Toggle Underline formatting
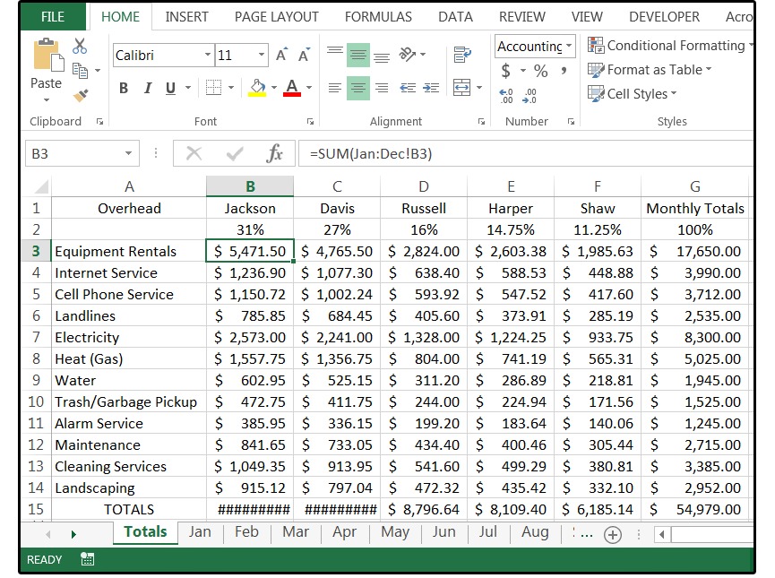 coord(170,88)
